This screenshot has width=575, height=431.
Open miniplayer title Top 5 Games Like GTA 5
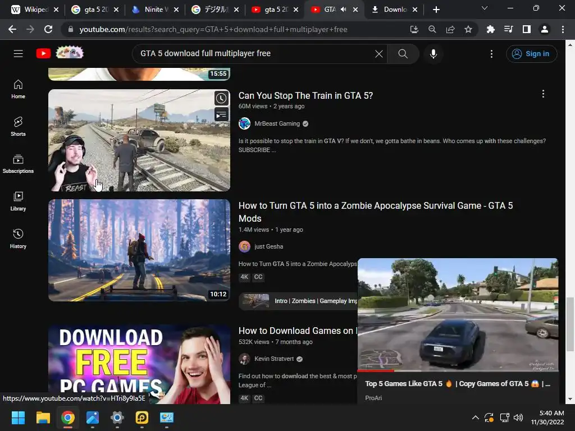coord(457,384)
